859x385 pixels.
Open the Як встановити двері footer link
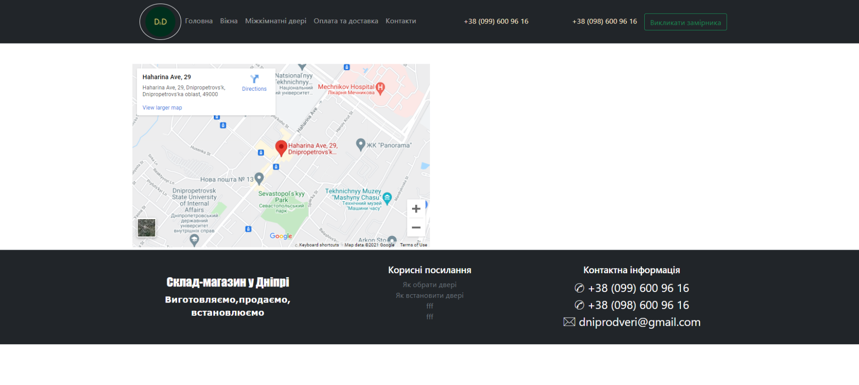pos(429,295)
